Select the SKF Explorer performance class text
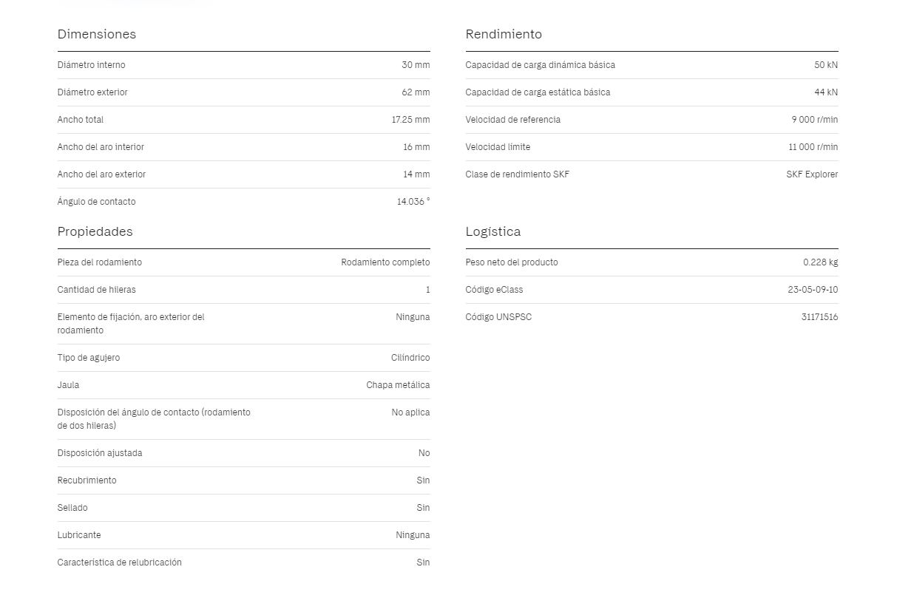This screenshot has width=911, height=615. click(x=812, y=174)
